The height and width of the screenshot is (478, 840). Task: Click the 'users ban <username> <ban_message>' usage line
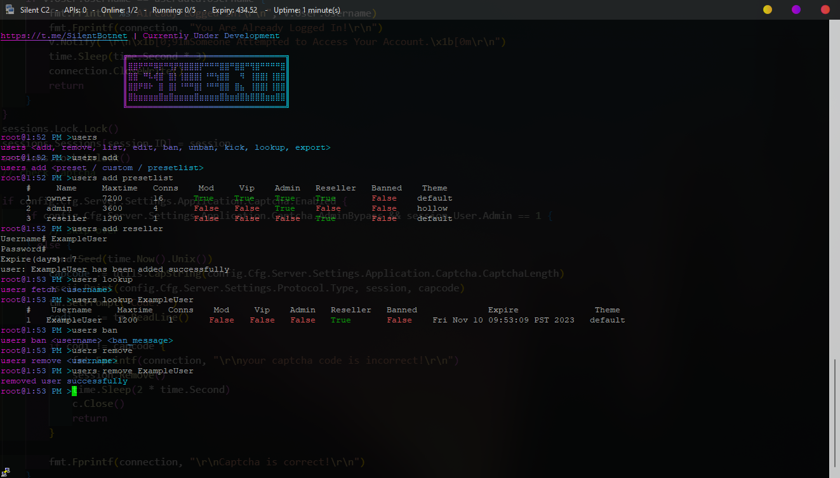coord(87,340)
